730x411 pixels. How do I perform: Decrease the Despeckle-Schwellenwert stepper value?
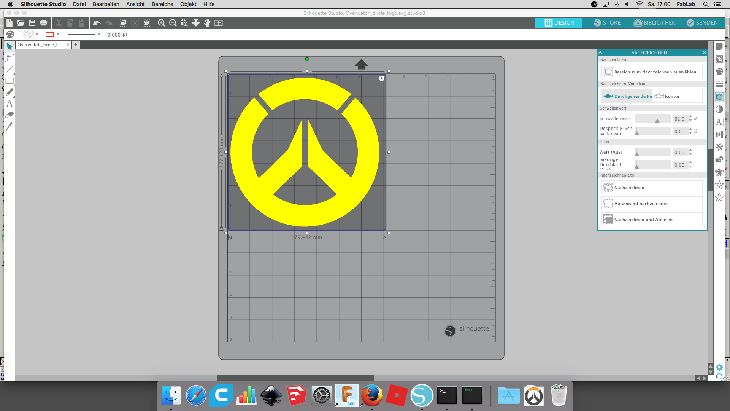pos(690,133)
